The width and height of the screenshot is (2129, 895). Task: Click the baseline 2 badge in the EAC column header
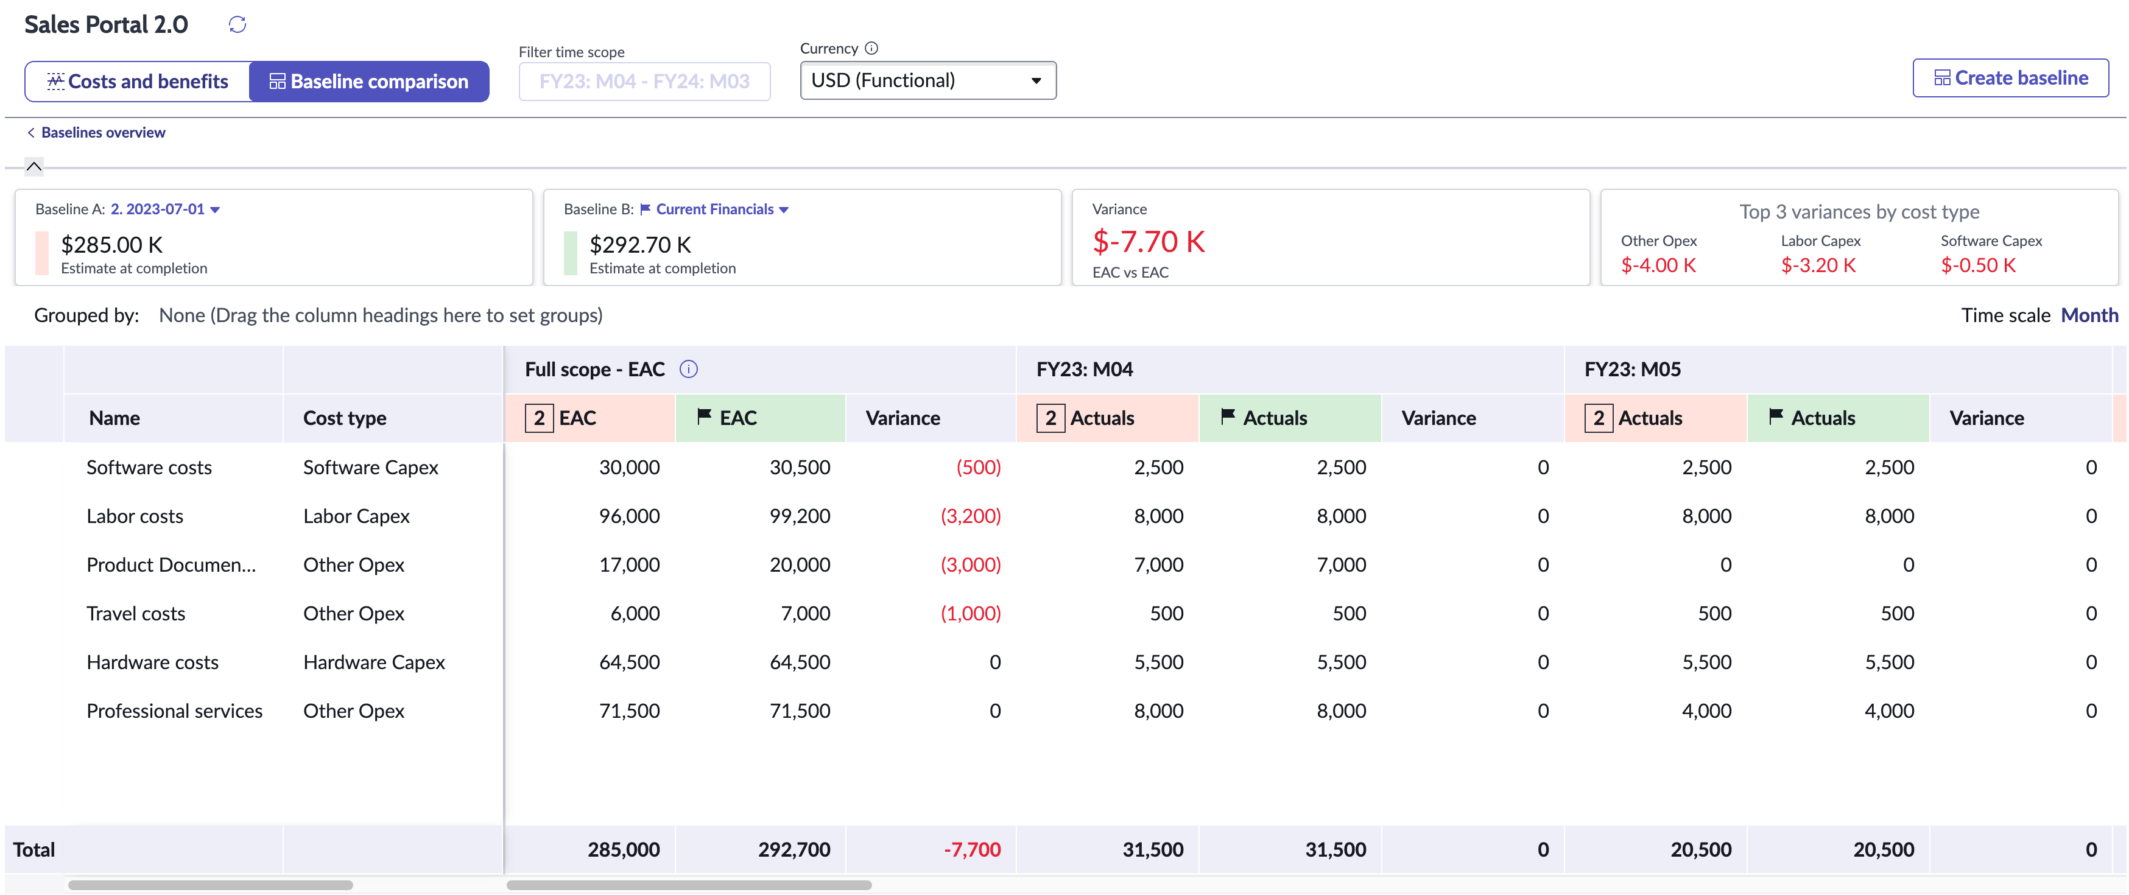[539, 418]
